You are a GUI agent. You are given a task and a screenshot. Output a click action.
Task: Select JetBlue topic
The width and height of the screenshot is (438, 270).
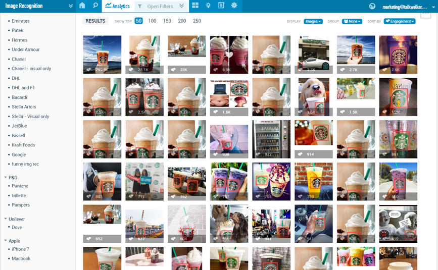point(19,126)
